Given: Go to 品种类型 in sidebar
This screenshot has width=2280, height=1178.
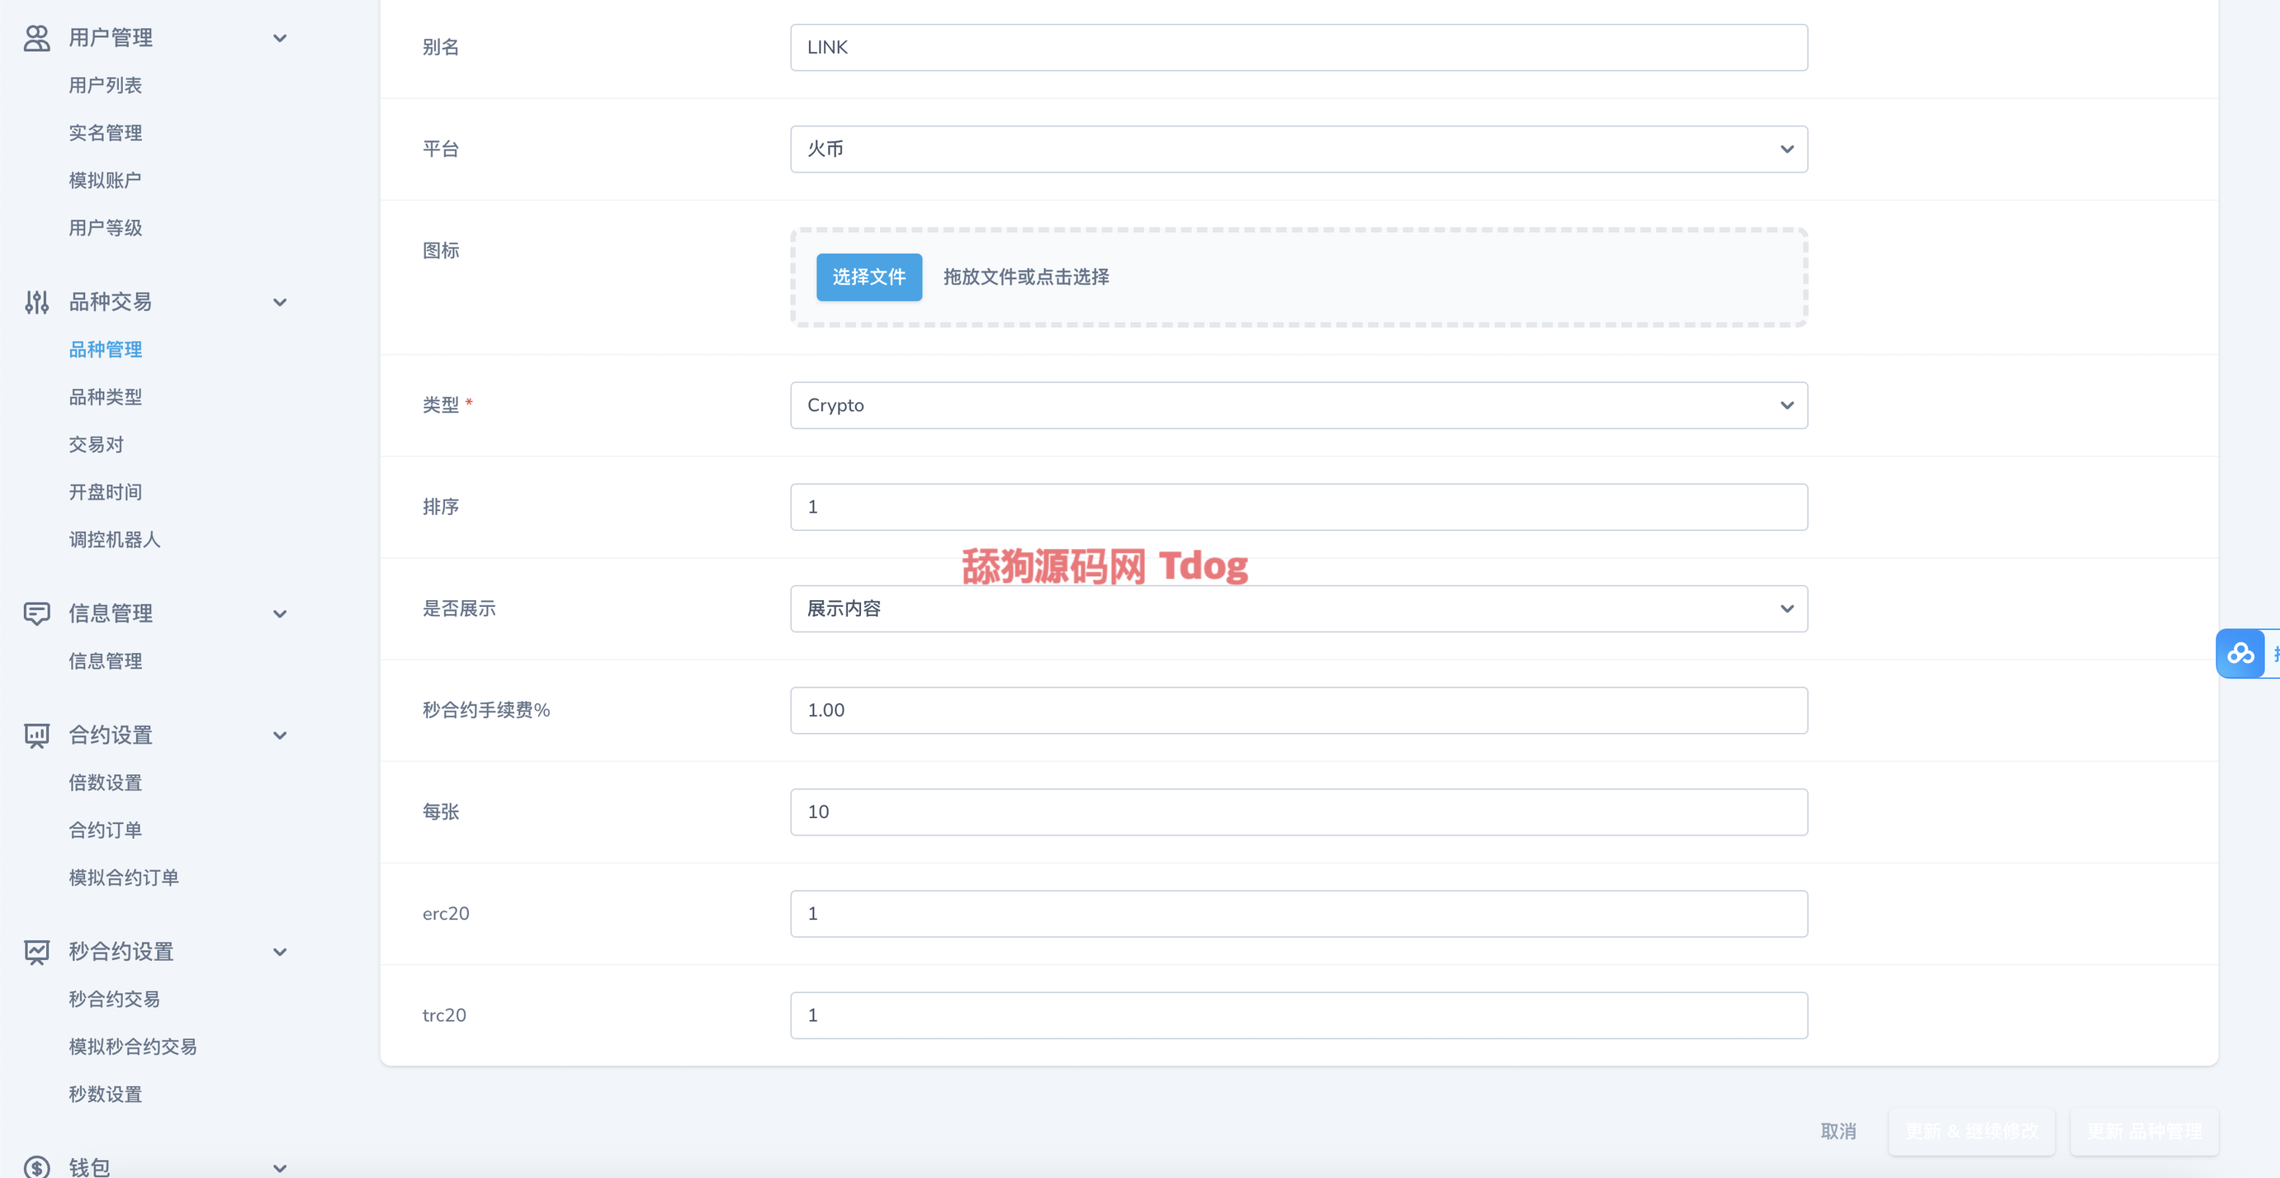Looking at the screenshot, I should [x=106, y=396].
